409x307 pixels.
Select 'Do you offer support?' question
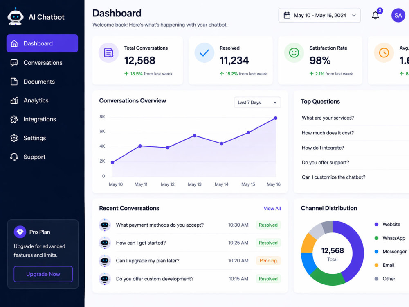(x=326, y=162)
